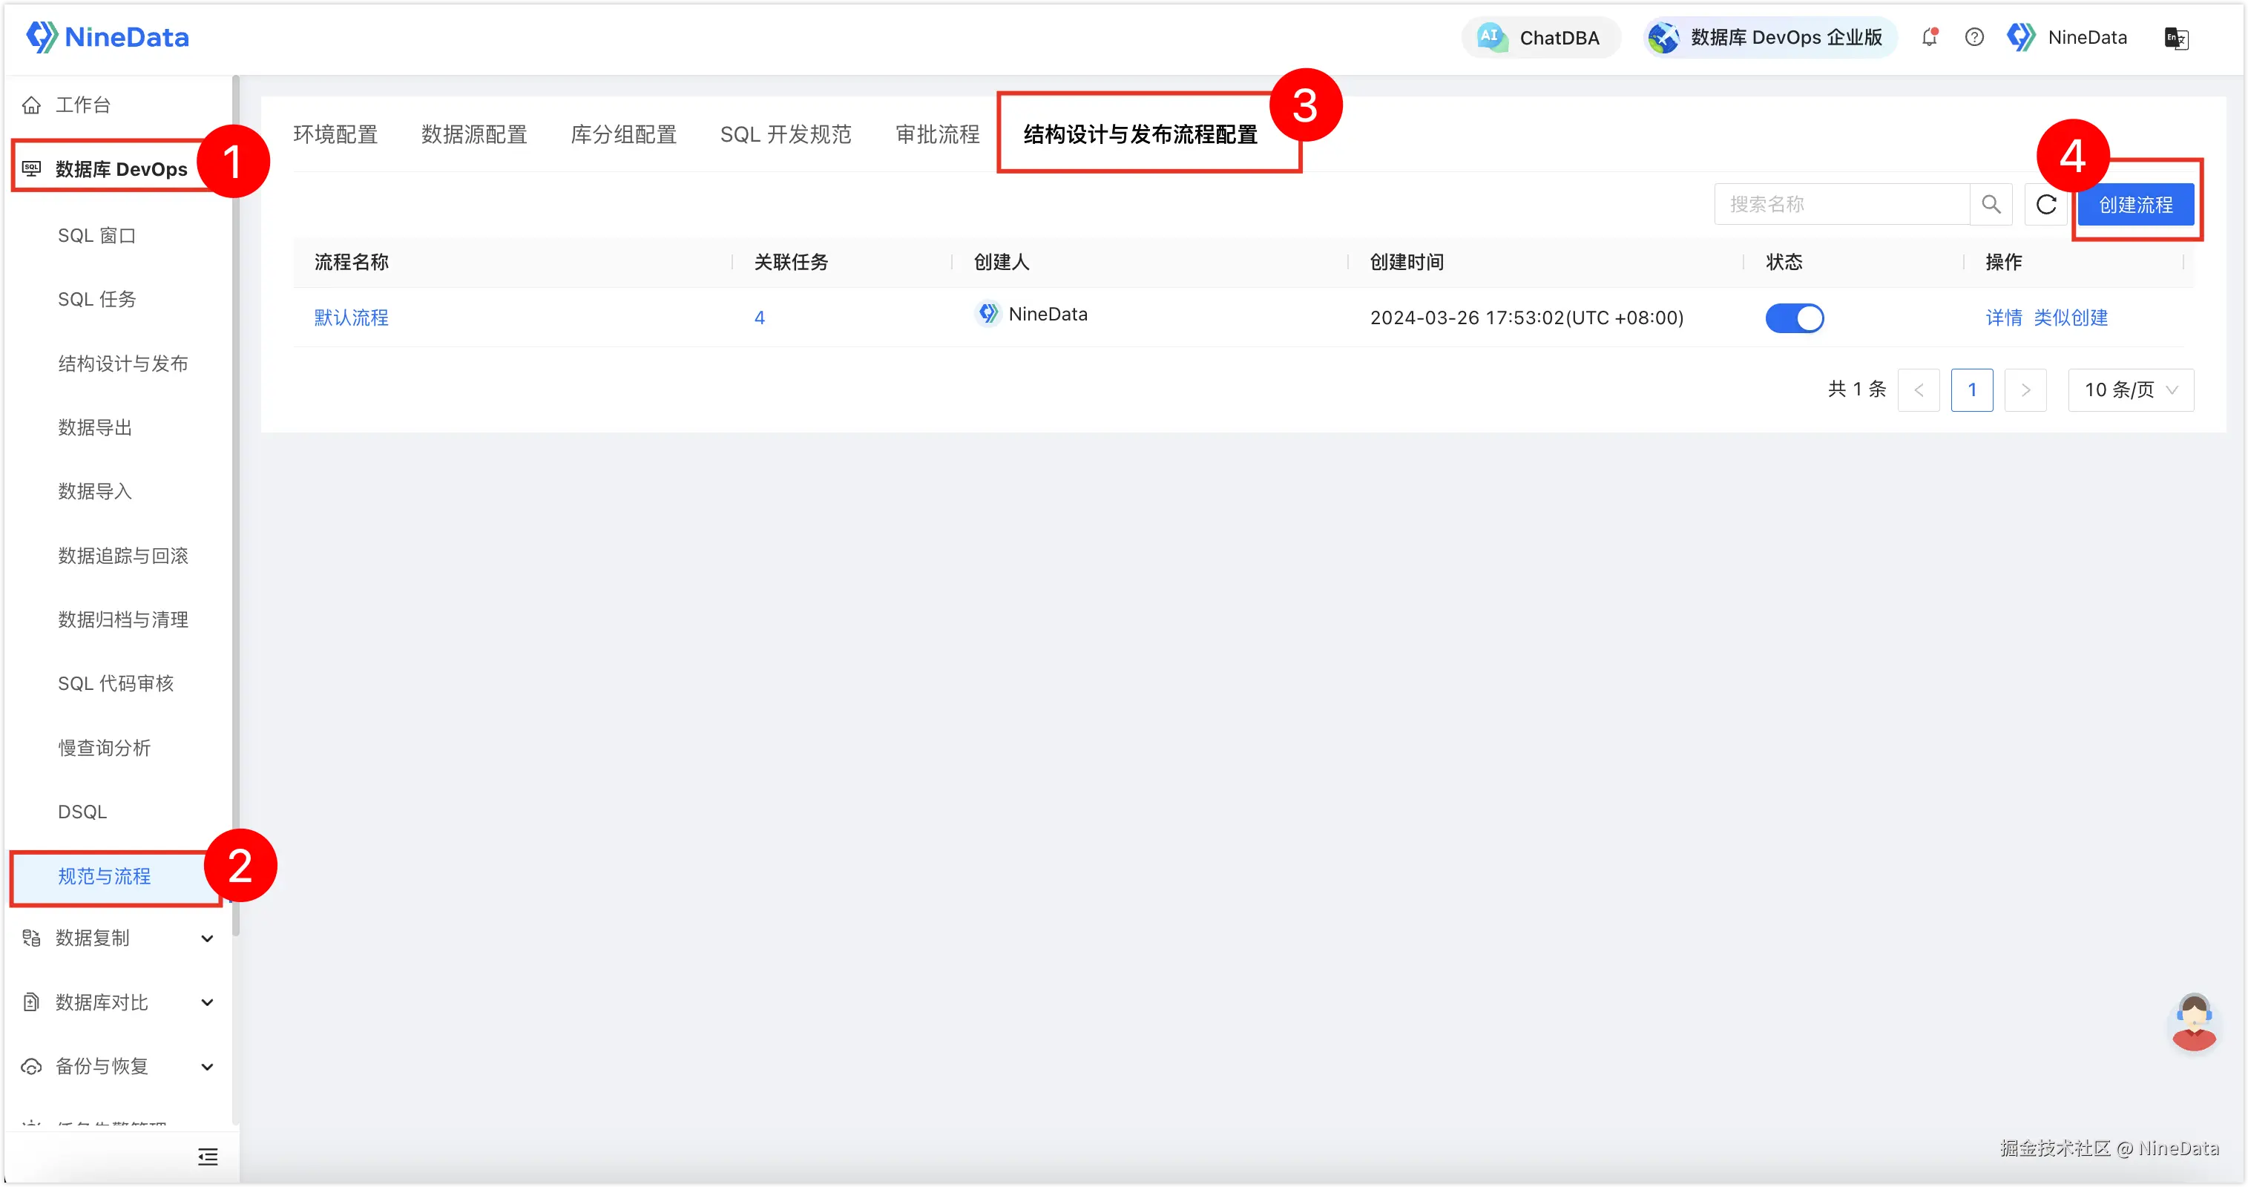Open the 默认流程 link

[351, 318]
